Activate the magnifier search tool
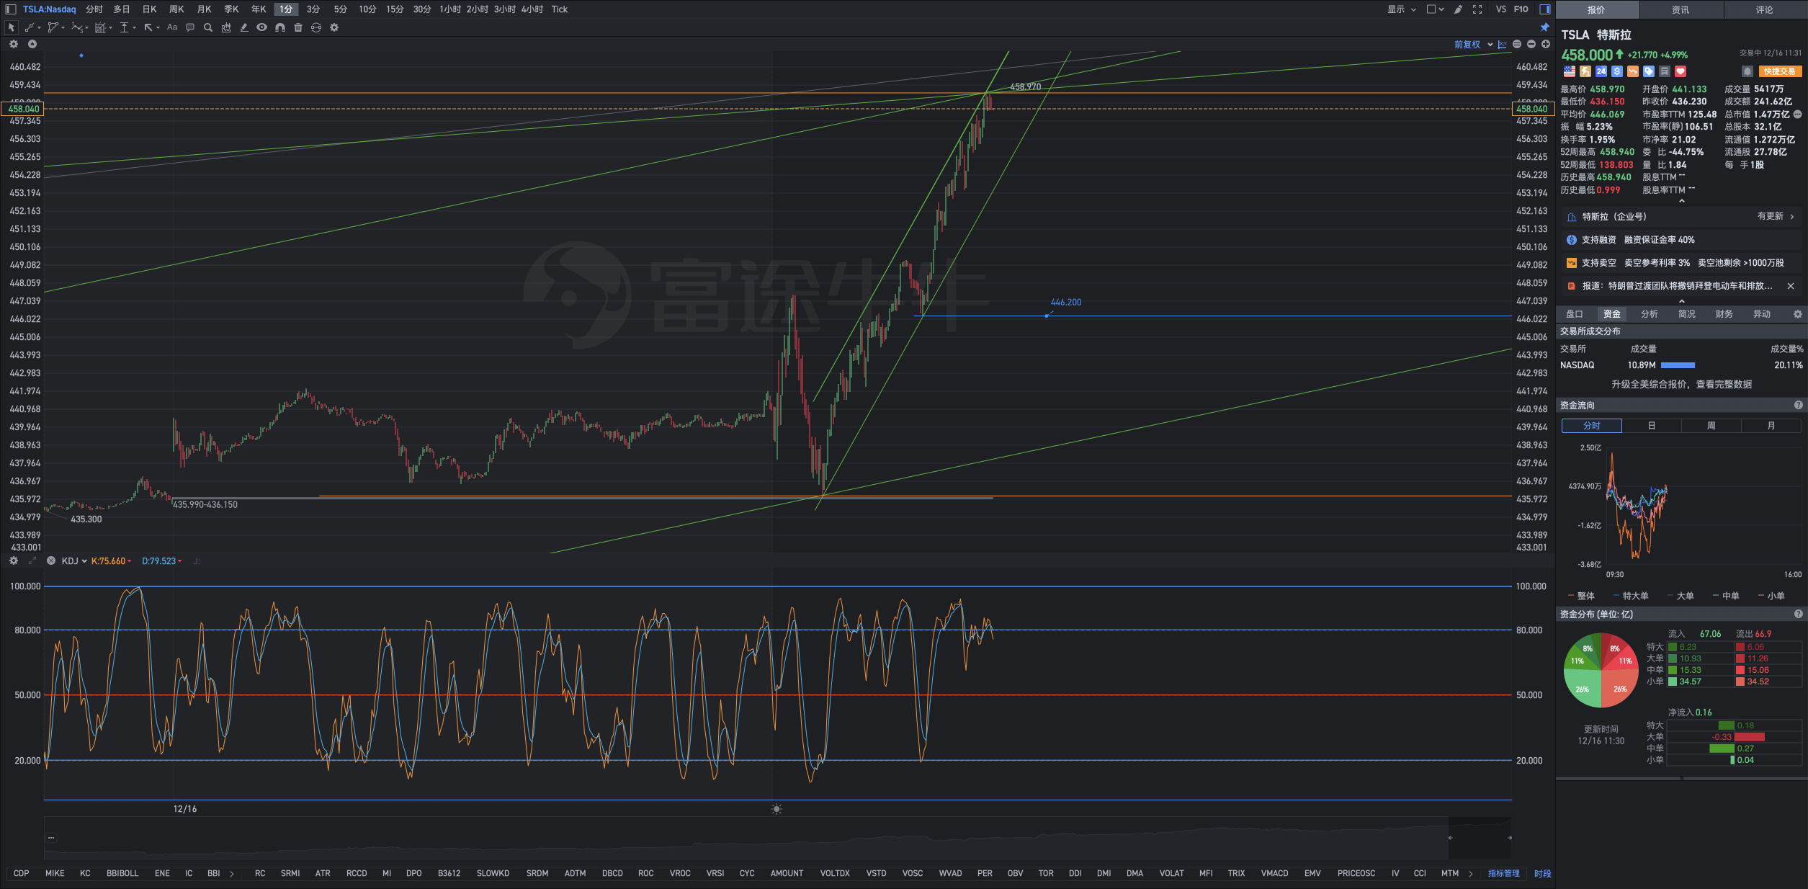1808x889 pixels. coord(208,27)
